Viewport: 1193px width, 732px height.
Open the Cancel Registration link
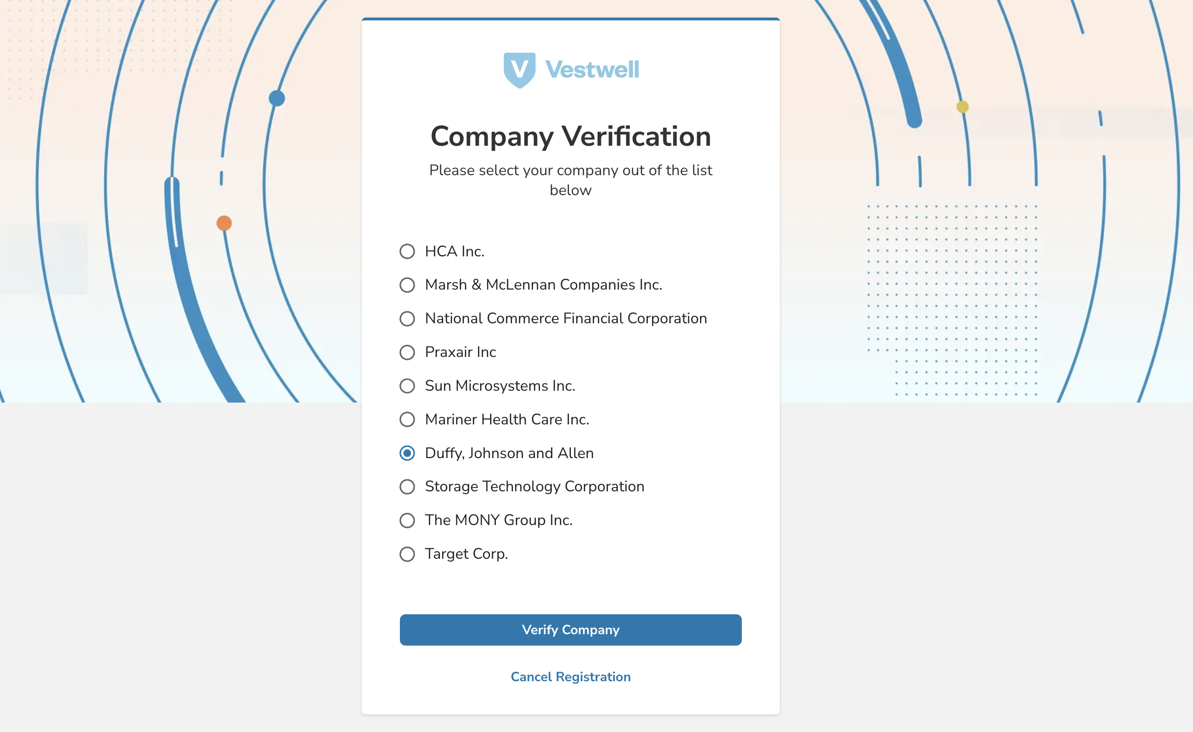tap(570, 677)
